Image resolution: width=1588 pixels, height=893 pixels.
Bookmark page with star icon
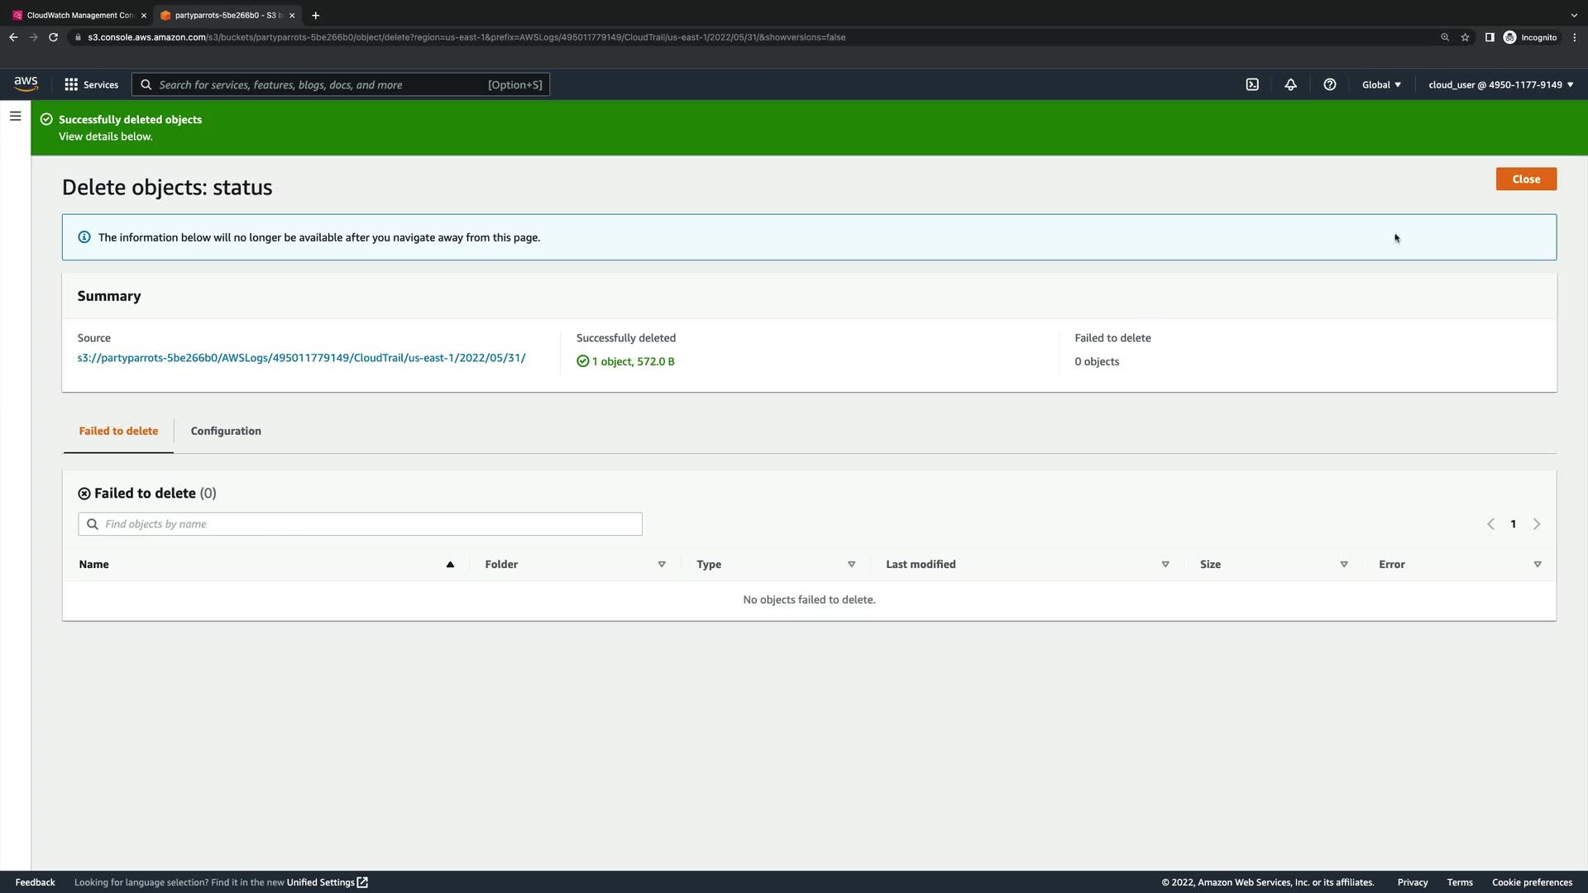1465,37
